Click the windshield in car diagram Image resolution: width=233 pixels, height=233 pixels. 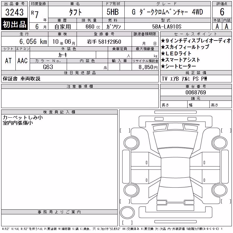point(175,153)
